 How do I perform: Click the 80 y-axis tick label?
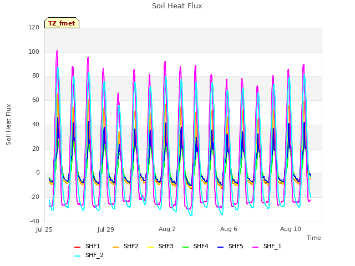coord(35,76)
